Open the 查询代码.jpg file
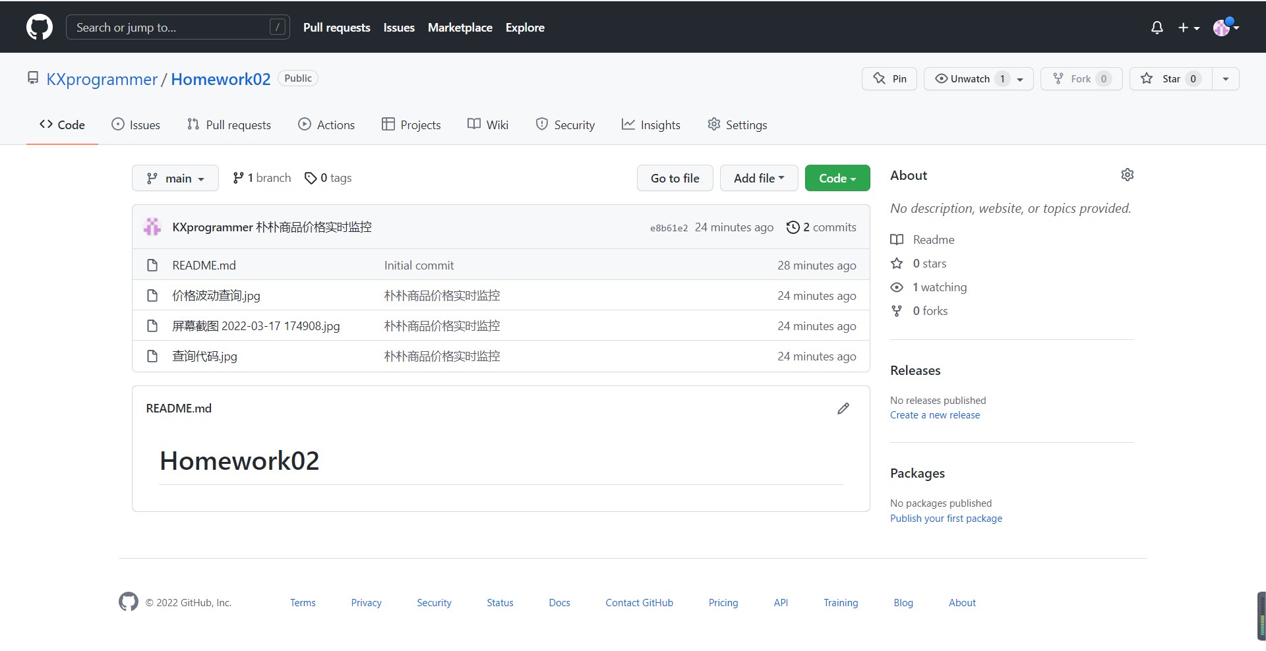This screenshot has height=651, width=1266. point(204,356)
